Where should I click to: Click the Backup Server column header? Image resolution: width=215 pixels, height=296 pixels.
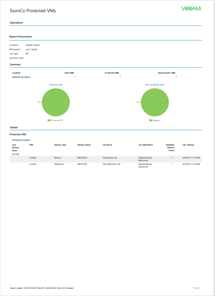click(x=84, y=145)
